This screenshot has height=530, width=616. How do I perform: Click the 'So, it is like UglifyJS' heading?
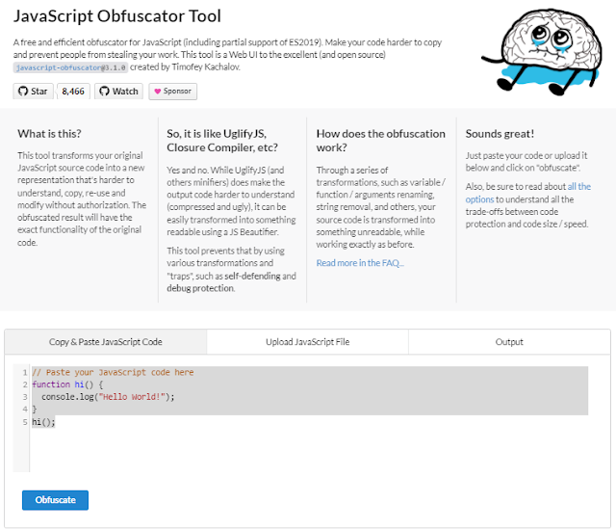(222, 141)
